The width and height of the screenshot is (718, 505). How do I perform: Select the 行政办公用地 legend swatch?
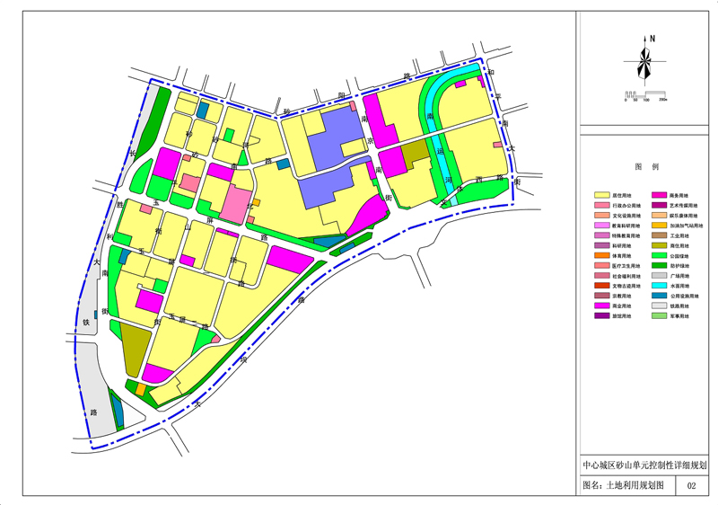point(601,206)
